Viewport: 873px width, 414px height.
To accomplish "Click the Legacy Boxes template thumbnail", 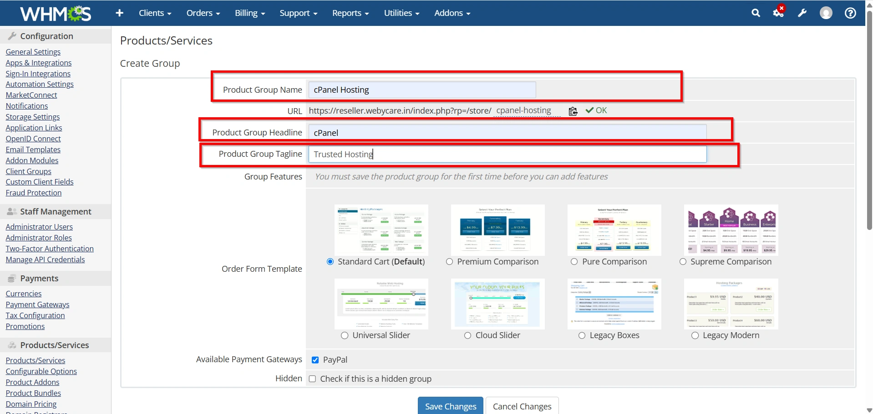I will [x=614, y=304].
